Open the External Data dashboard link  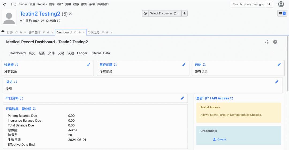click(100, 53)
